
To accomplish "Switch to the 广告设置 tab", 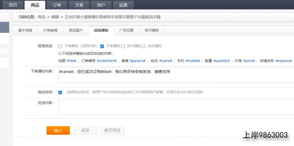I will pyautogui.click(x=126, y=30).
